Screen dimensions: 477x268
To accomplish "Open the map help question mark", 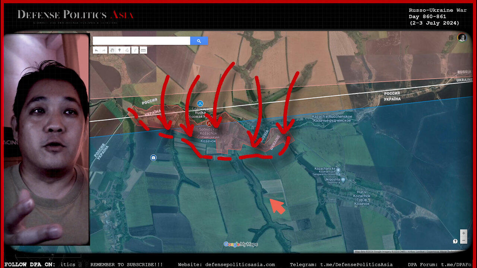I will click(x=455, y=241).
